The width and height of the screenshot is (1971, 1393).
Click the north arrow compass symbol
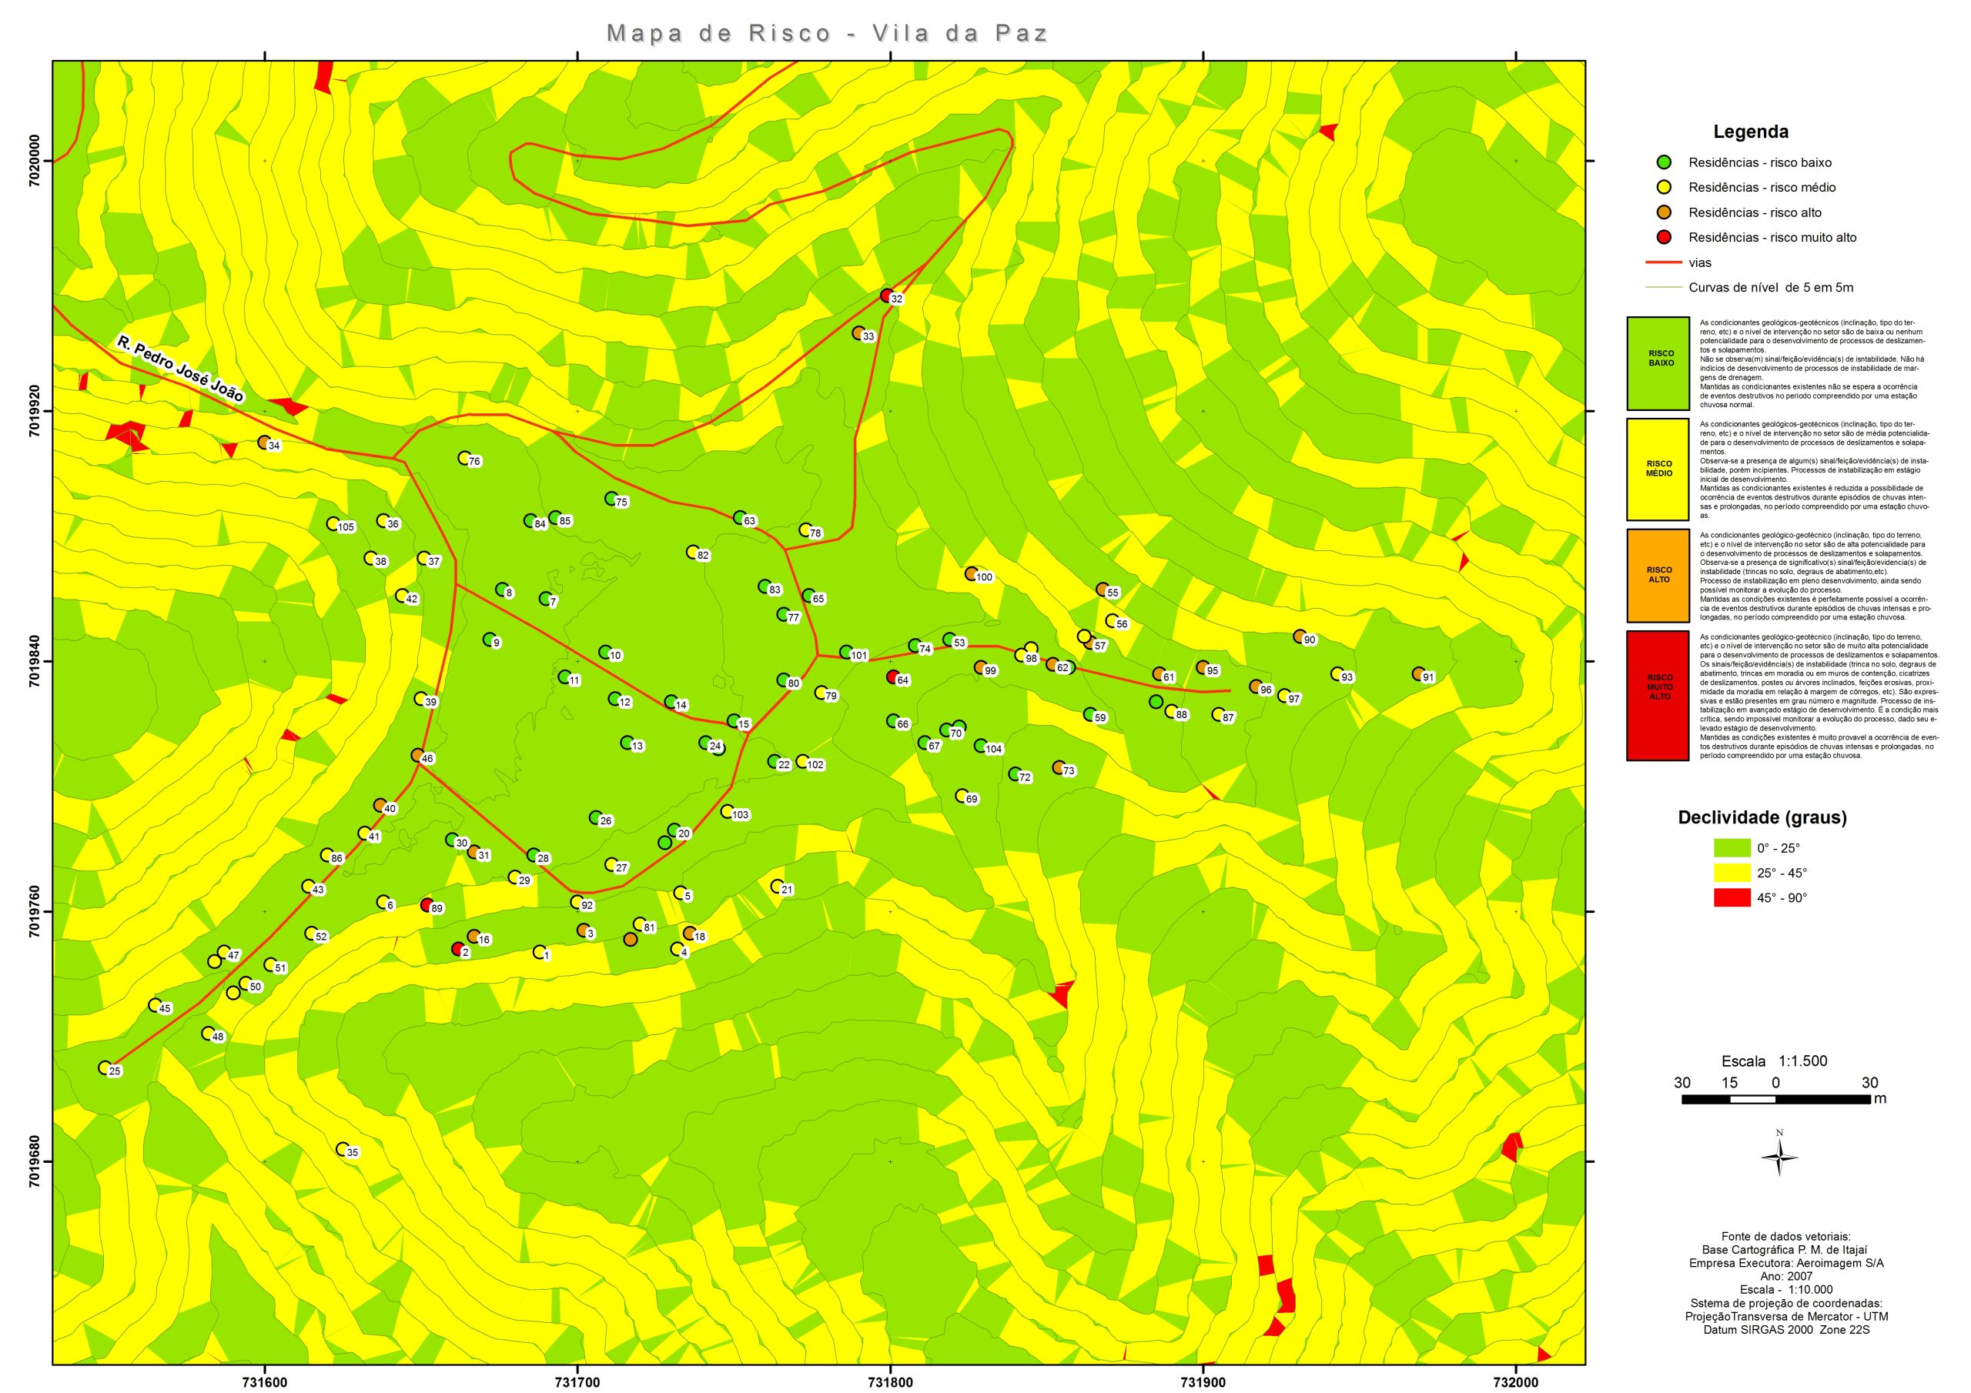1779,1156
